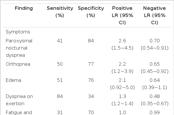Click Edema negative LR value 0.64
The width and height of the screenshot is (174, 115).
pos(155,80)
